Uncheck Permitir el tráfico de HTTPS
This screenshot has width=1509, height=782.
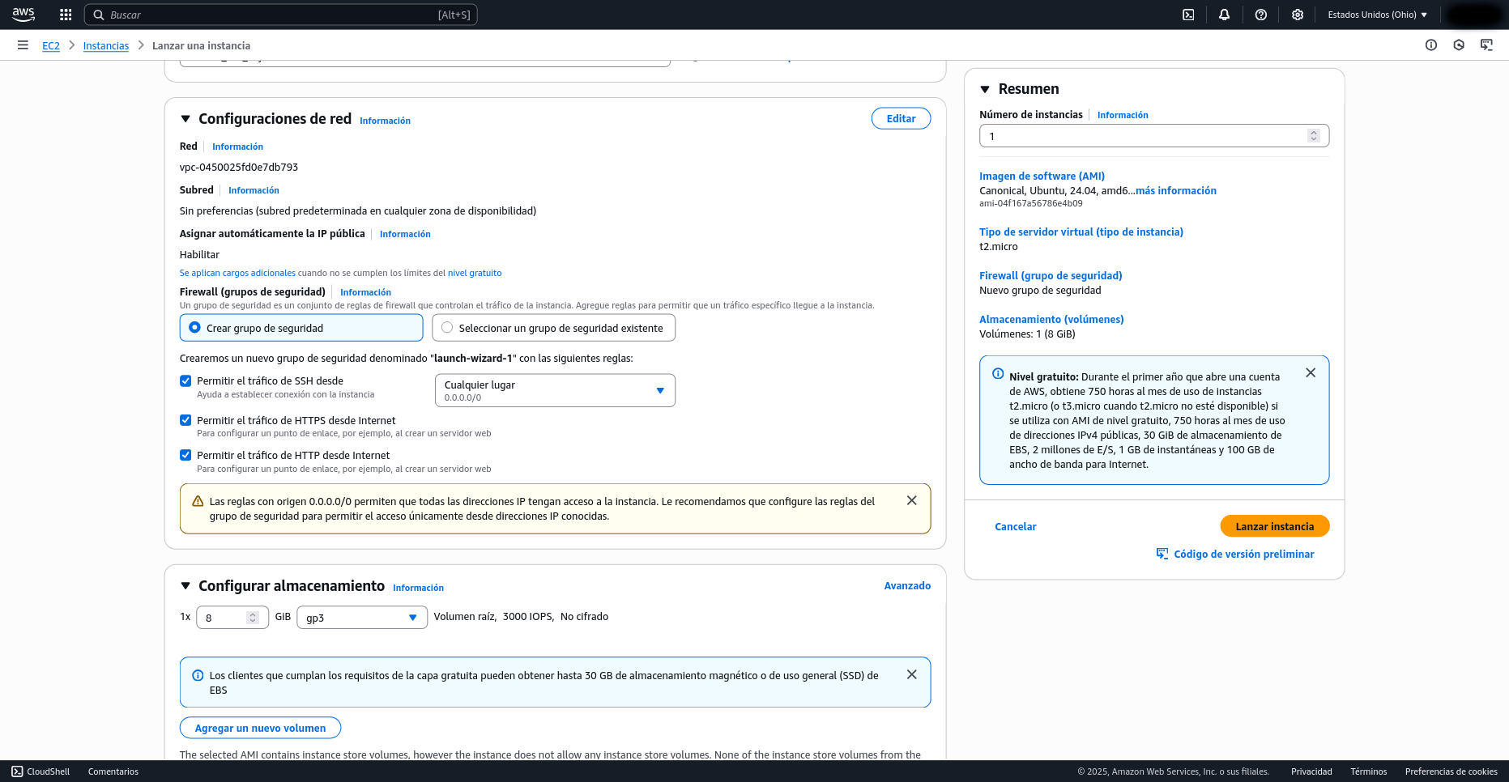185,420
